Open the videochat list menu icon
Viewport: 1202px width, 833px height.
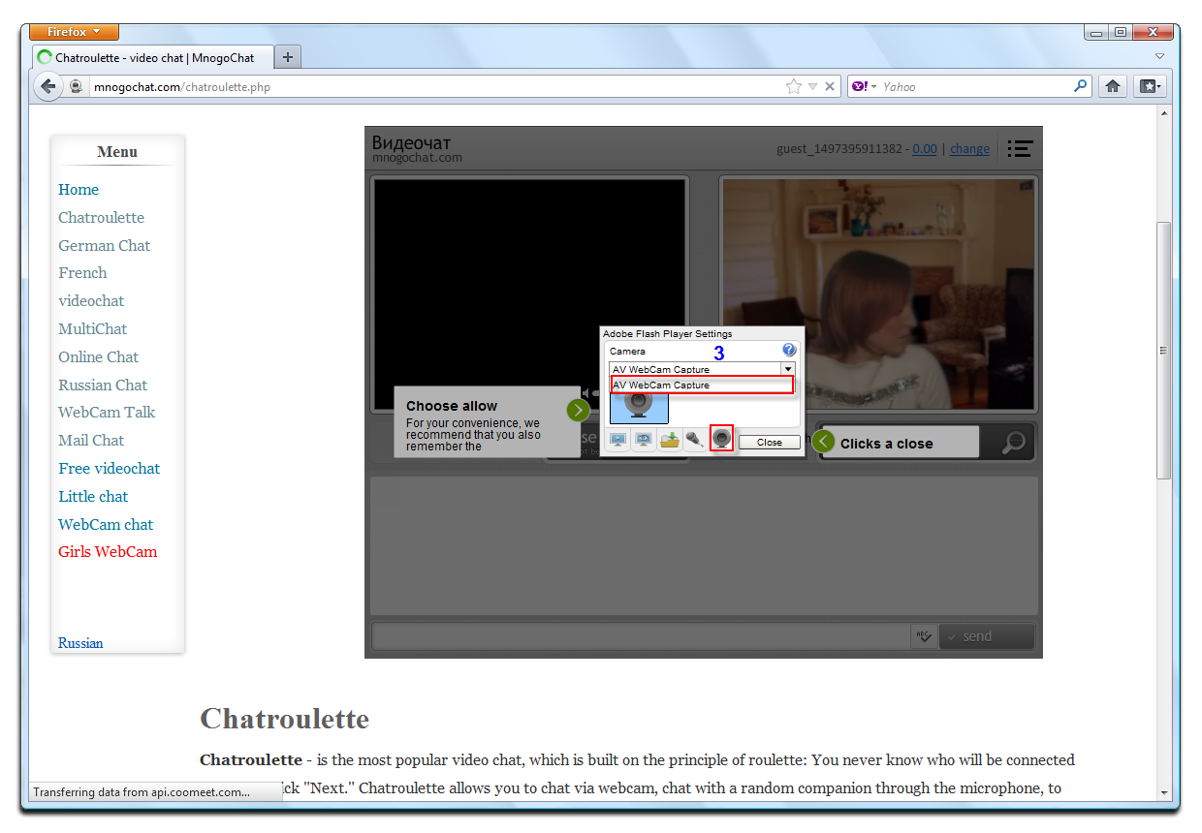coord(1020,148)
